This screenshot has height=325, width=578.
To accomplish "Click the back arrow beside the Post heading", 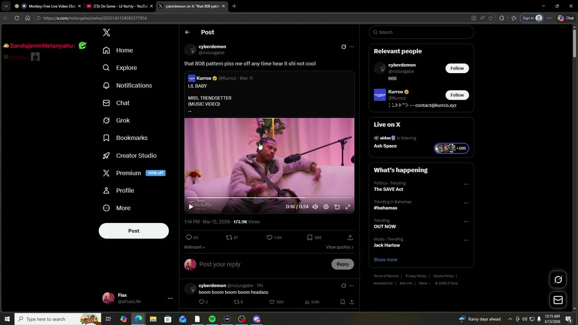I will (187, 32).
